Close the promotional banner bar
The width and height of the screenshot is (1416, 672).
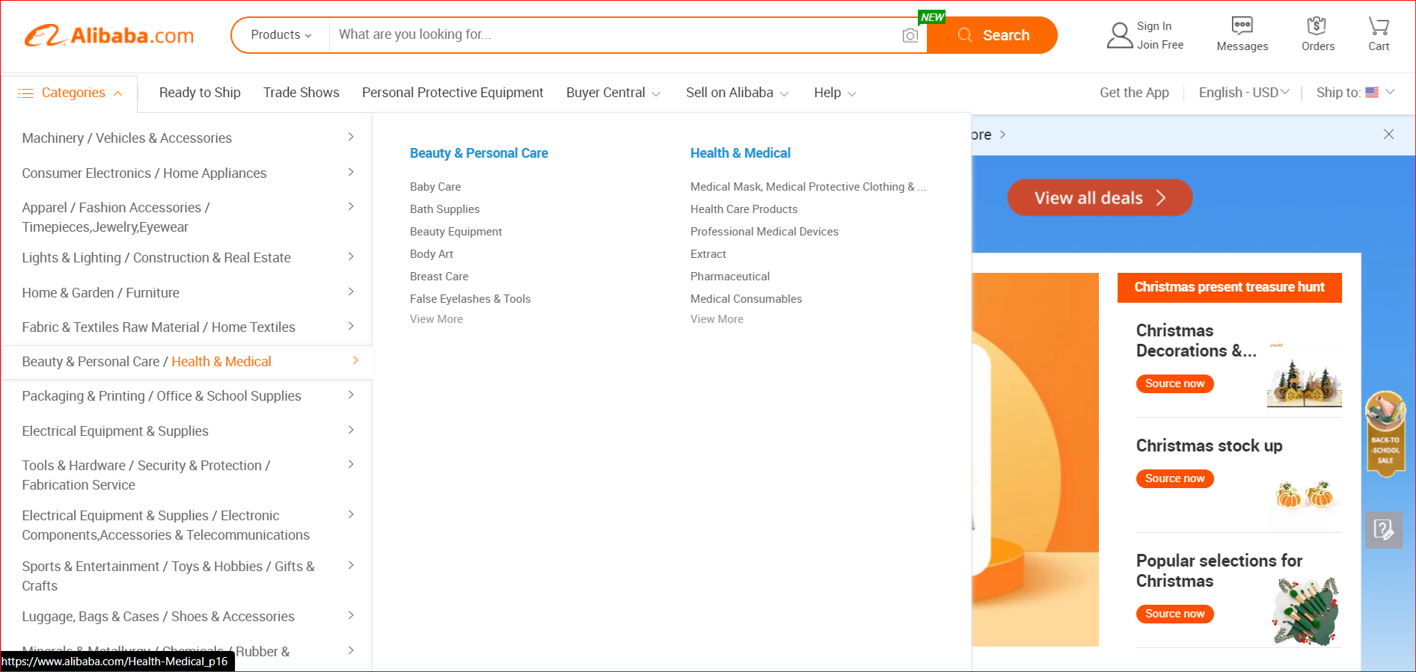point(1388,135)
